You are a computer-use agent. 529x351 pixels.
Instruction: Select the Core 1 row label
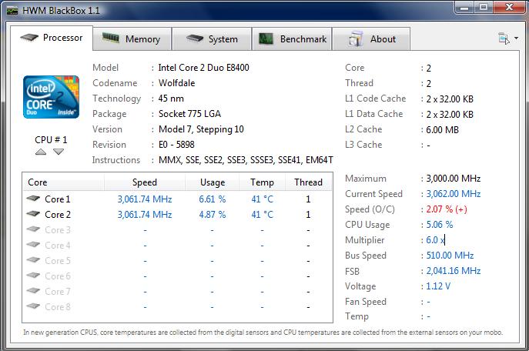[57, 199]
